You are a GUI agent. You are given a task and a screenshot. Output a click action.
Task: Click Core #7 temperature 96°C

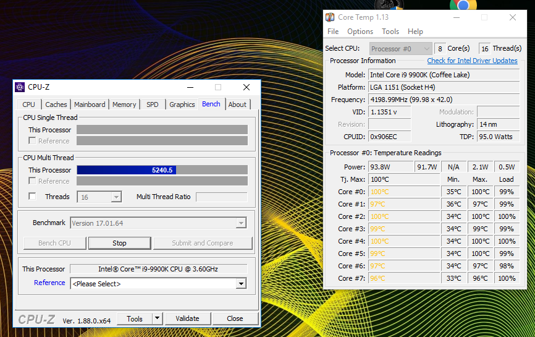point(404,278)
